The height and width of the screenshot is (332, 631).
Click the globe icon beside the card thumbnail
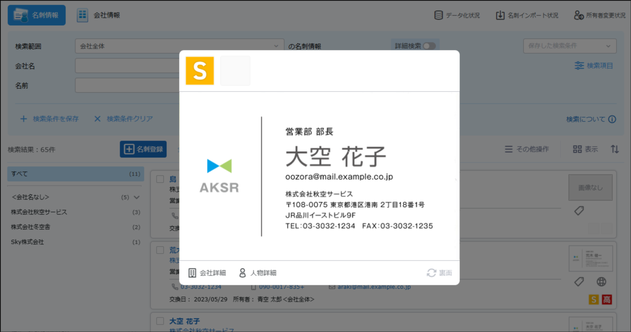601,282
